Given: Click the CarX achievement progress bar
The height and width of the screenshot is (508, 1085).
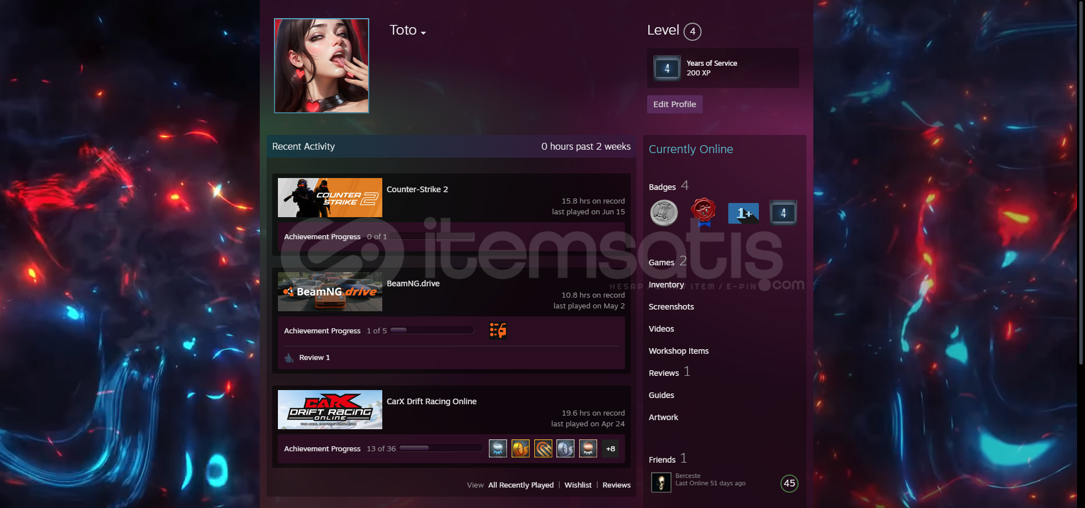Looking at the screenshot, I should [441, 448].
